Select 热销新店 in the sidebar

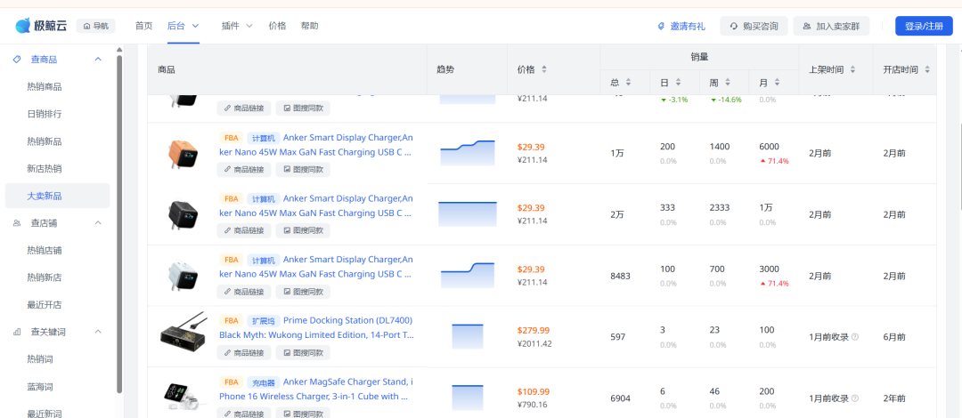click(45, 277)
